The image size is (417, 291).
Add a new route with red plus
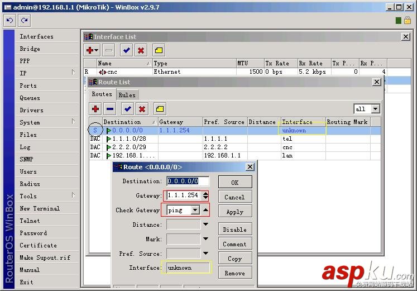(x=95, y=109)
